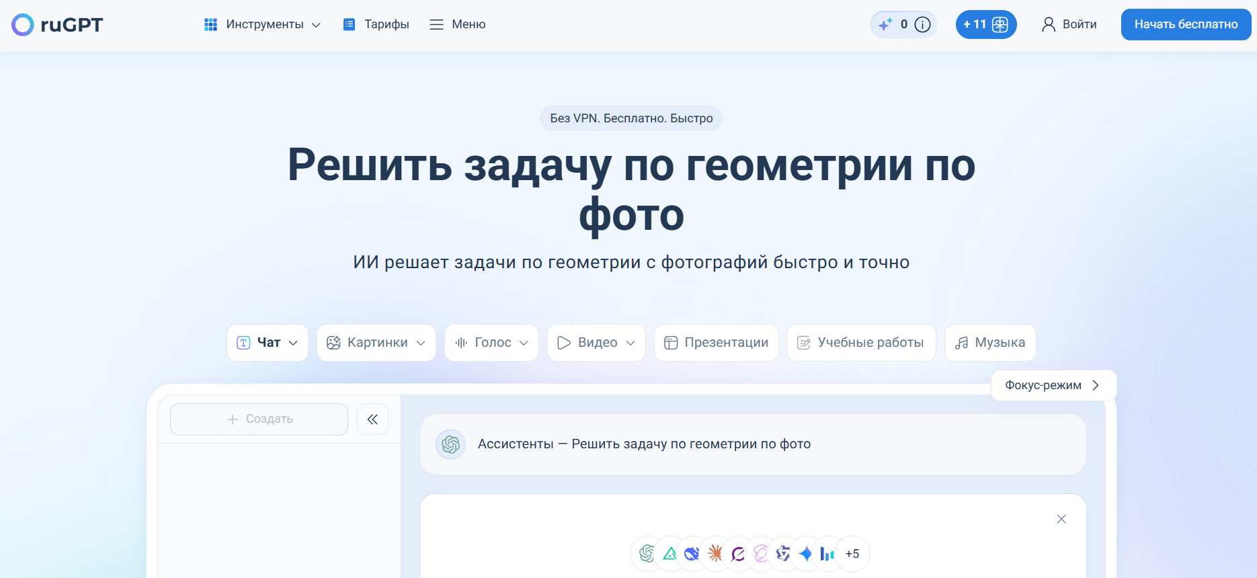Image resolution: width=1257 pixels, height=578 pixels.
Task: Click the info icon beside the zero balance
Action: [x=923, y=25]
